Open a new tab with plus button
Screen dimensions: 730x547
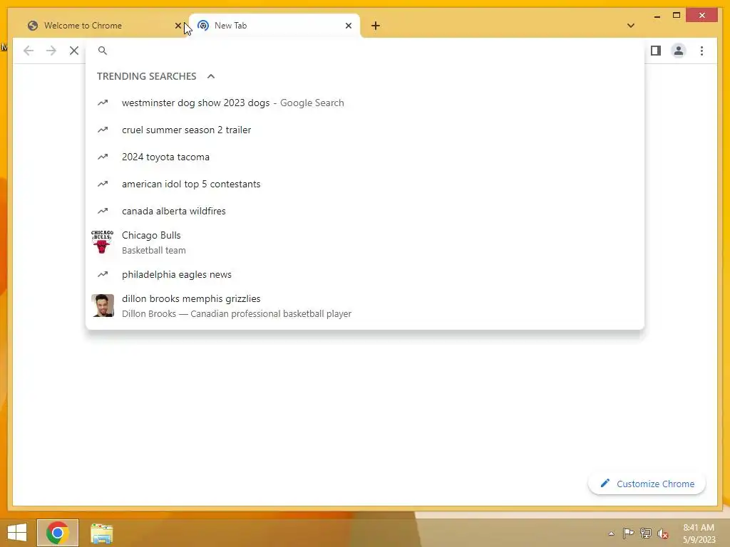375,26
